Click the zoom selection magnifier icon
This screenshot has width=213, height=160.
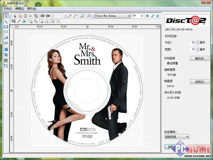(89, 16)
